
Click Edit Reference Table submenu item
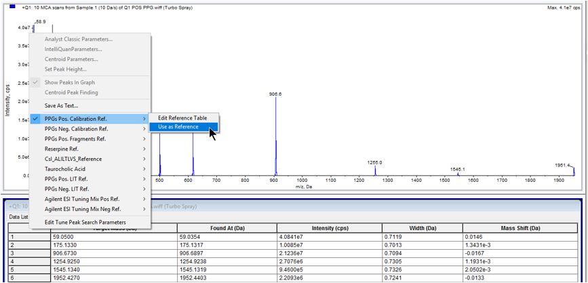click(182, 118)
